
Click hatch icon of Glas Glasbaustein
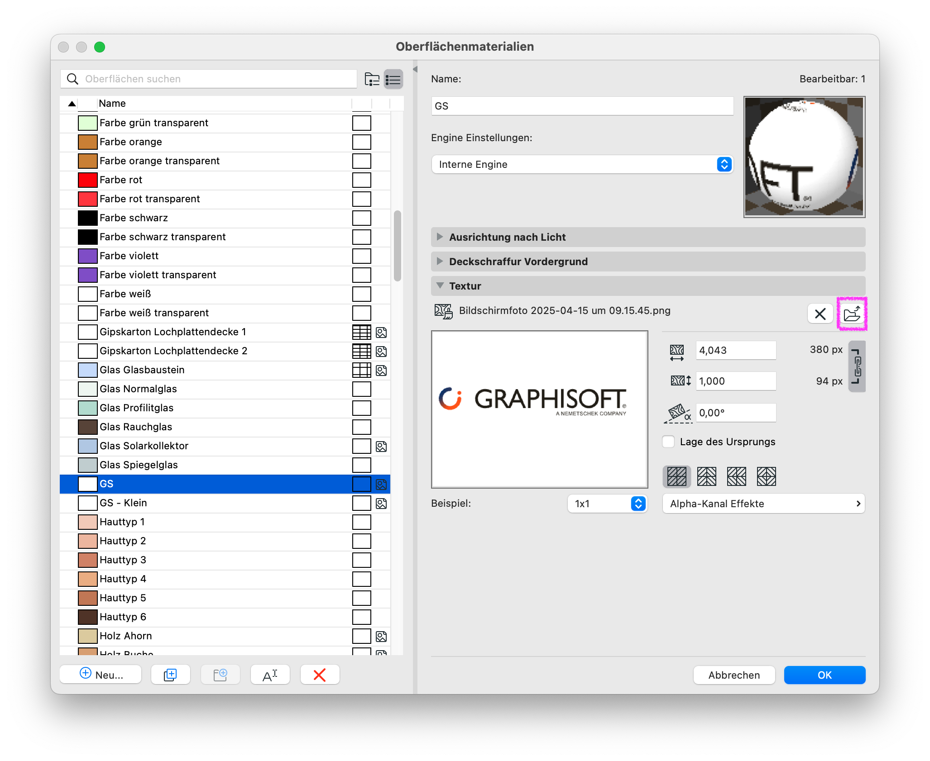point(362,370)
